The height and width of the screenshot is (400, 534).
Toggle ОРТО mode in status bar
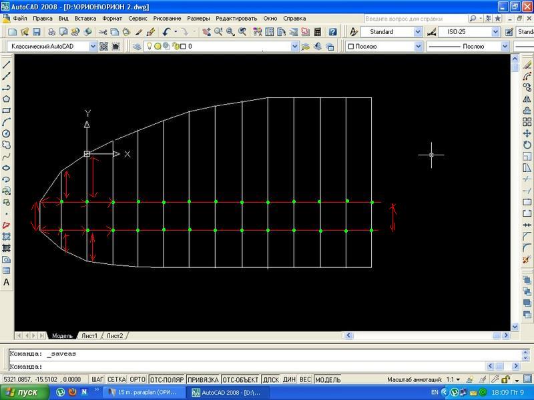138,379
